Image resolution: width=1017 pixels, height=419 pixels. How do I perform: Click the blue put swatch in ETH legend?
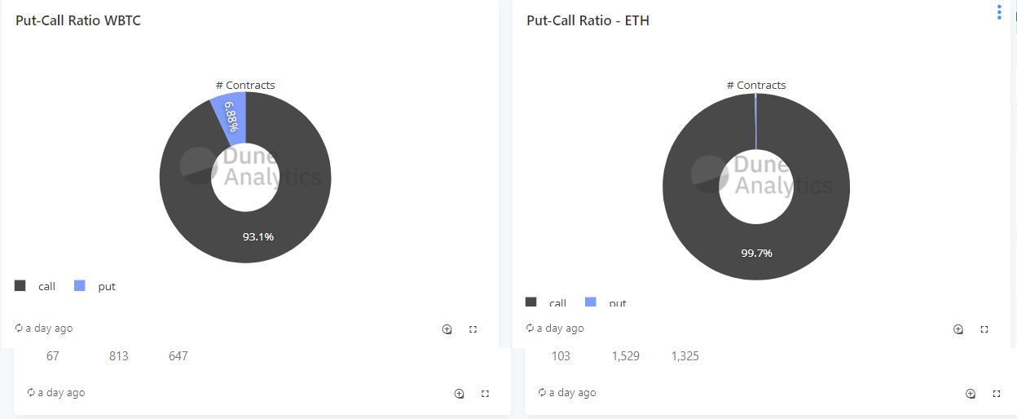(x=591, y=302)
